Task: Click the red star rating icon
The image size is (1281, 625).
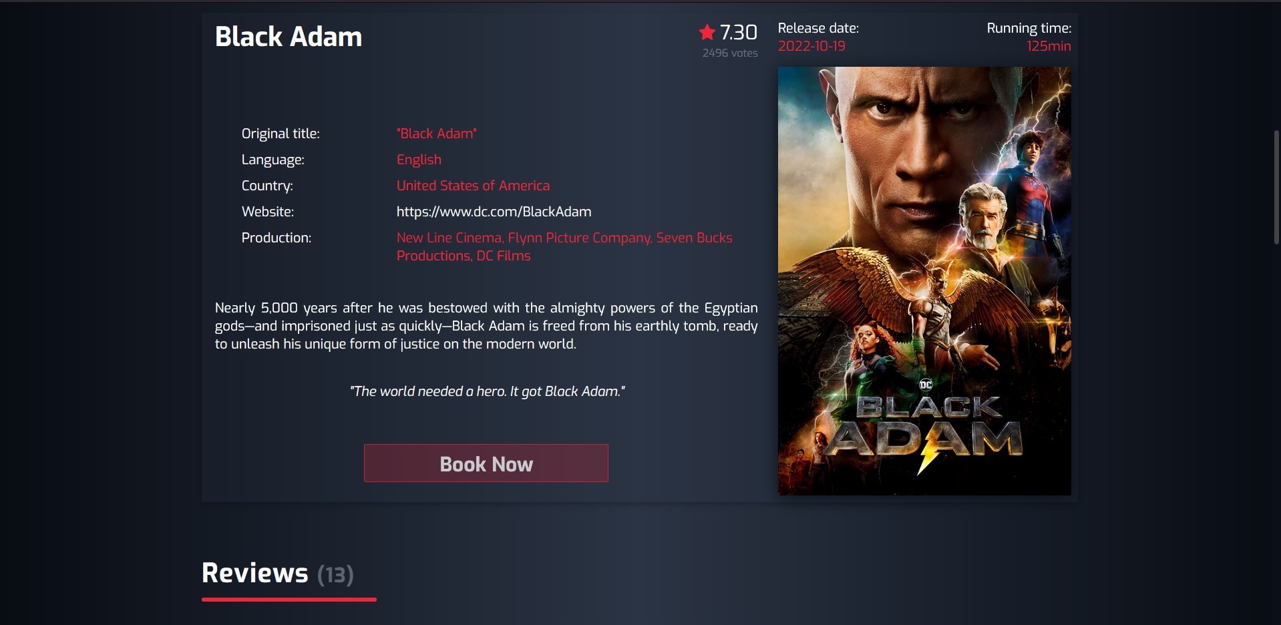Action: coord(707,32)
